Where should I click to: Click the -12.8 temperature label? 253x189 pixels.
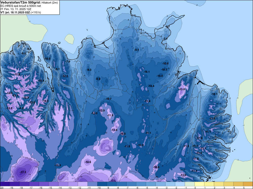coord(17,74)
